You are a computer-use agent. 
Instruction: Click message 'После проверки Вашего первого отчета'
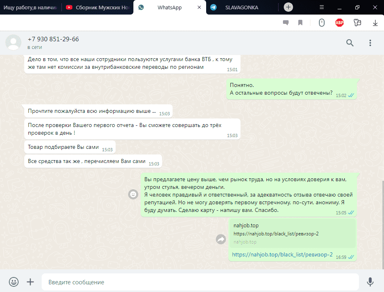[132, 129]
